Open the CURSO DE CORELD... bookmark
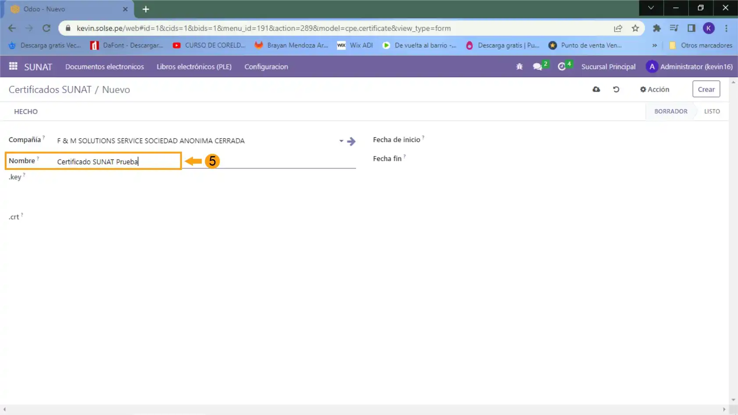The image size is (738, 415). point(209,45)
